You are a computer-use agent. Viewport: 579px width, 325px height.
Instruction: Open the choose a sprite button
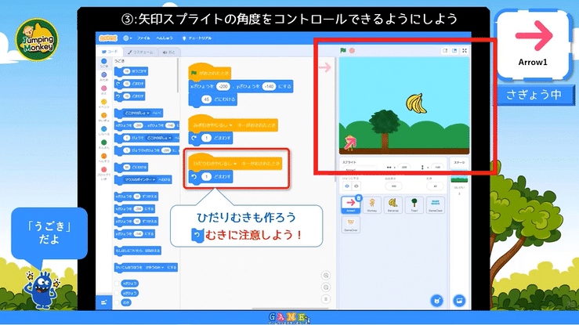[x=437, y=301]
